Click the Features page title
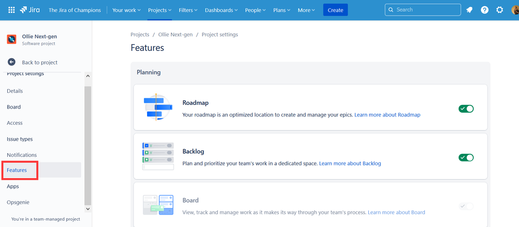Image resolution: width=519 pixels, height=227 pixels. 148,48
